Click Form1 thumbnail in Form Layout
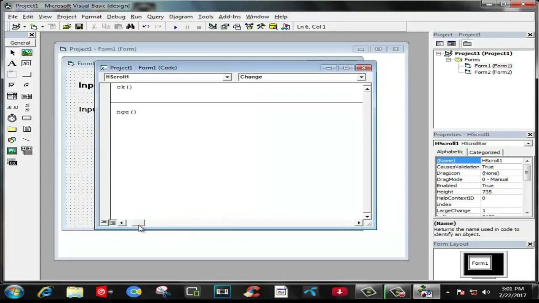The image size is (539, 303). tap(480, 263)
